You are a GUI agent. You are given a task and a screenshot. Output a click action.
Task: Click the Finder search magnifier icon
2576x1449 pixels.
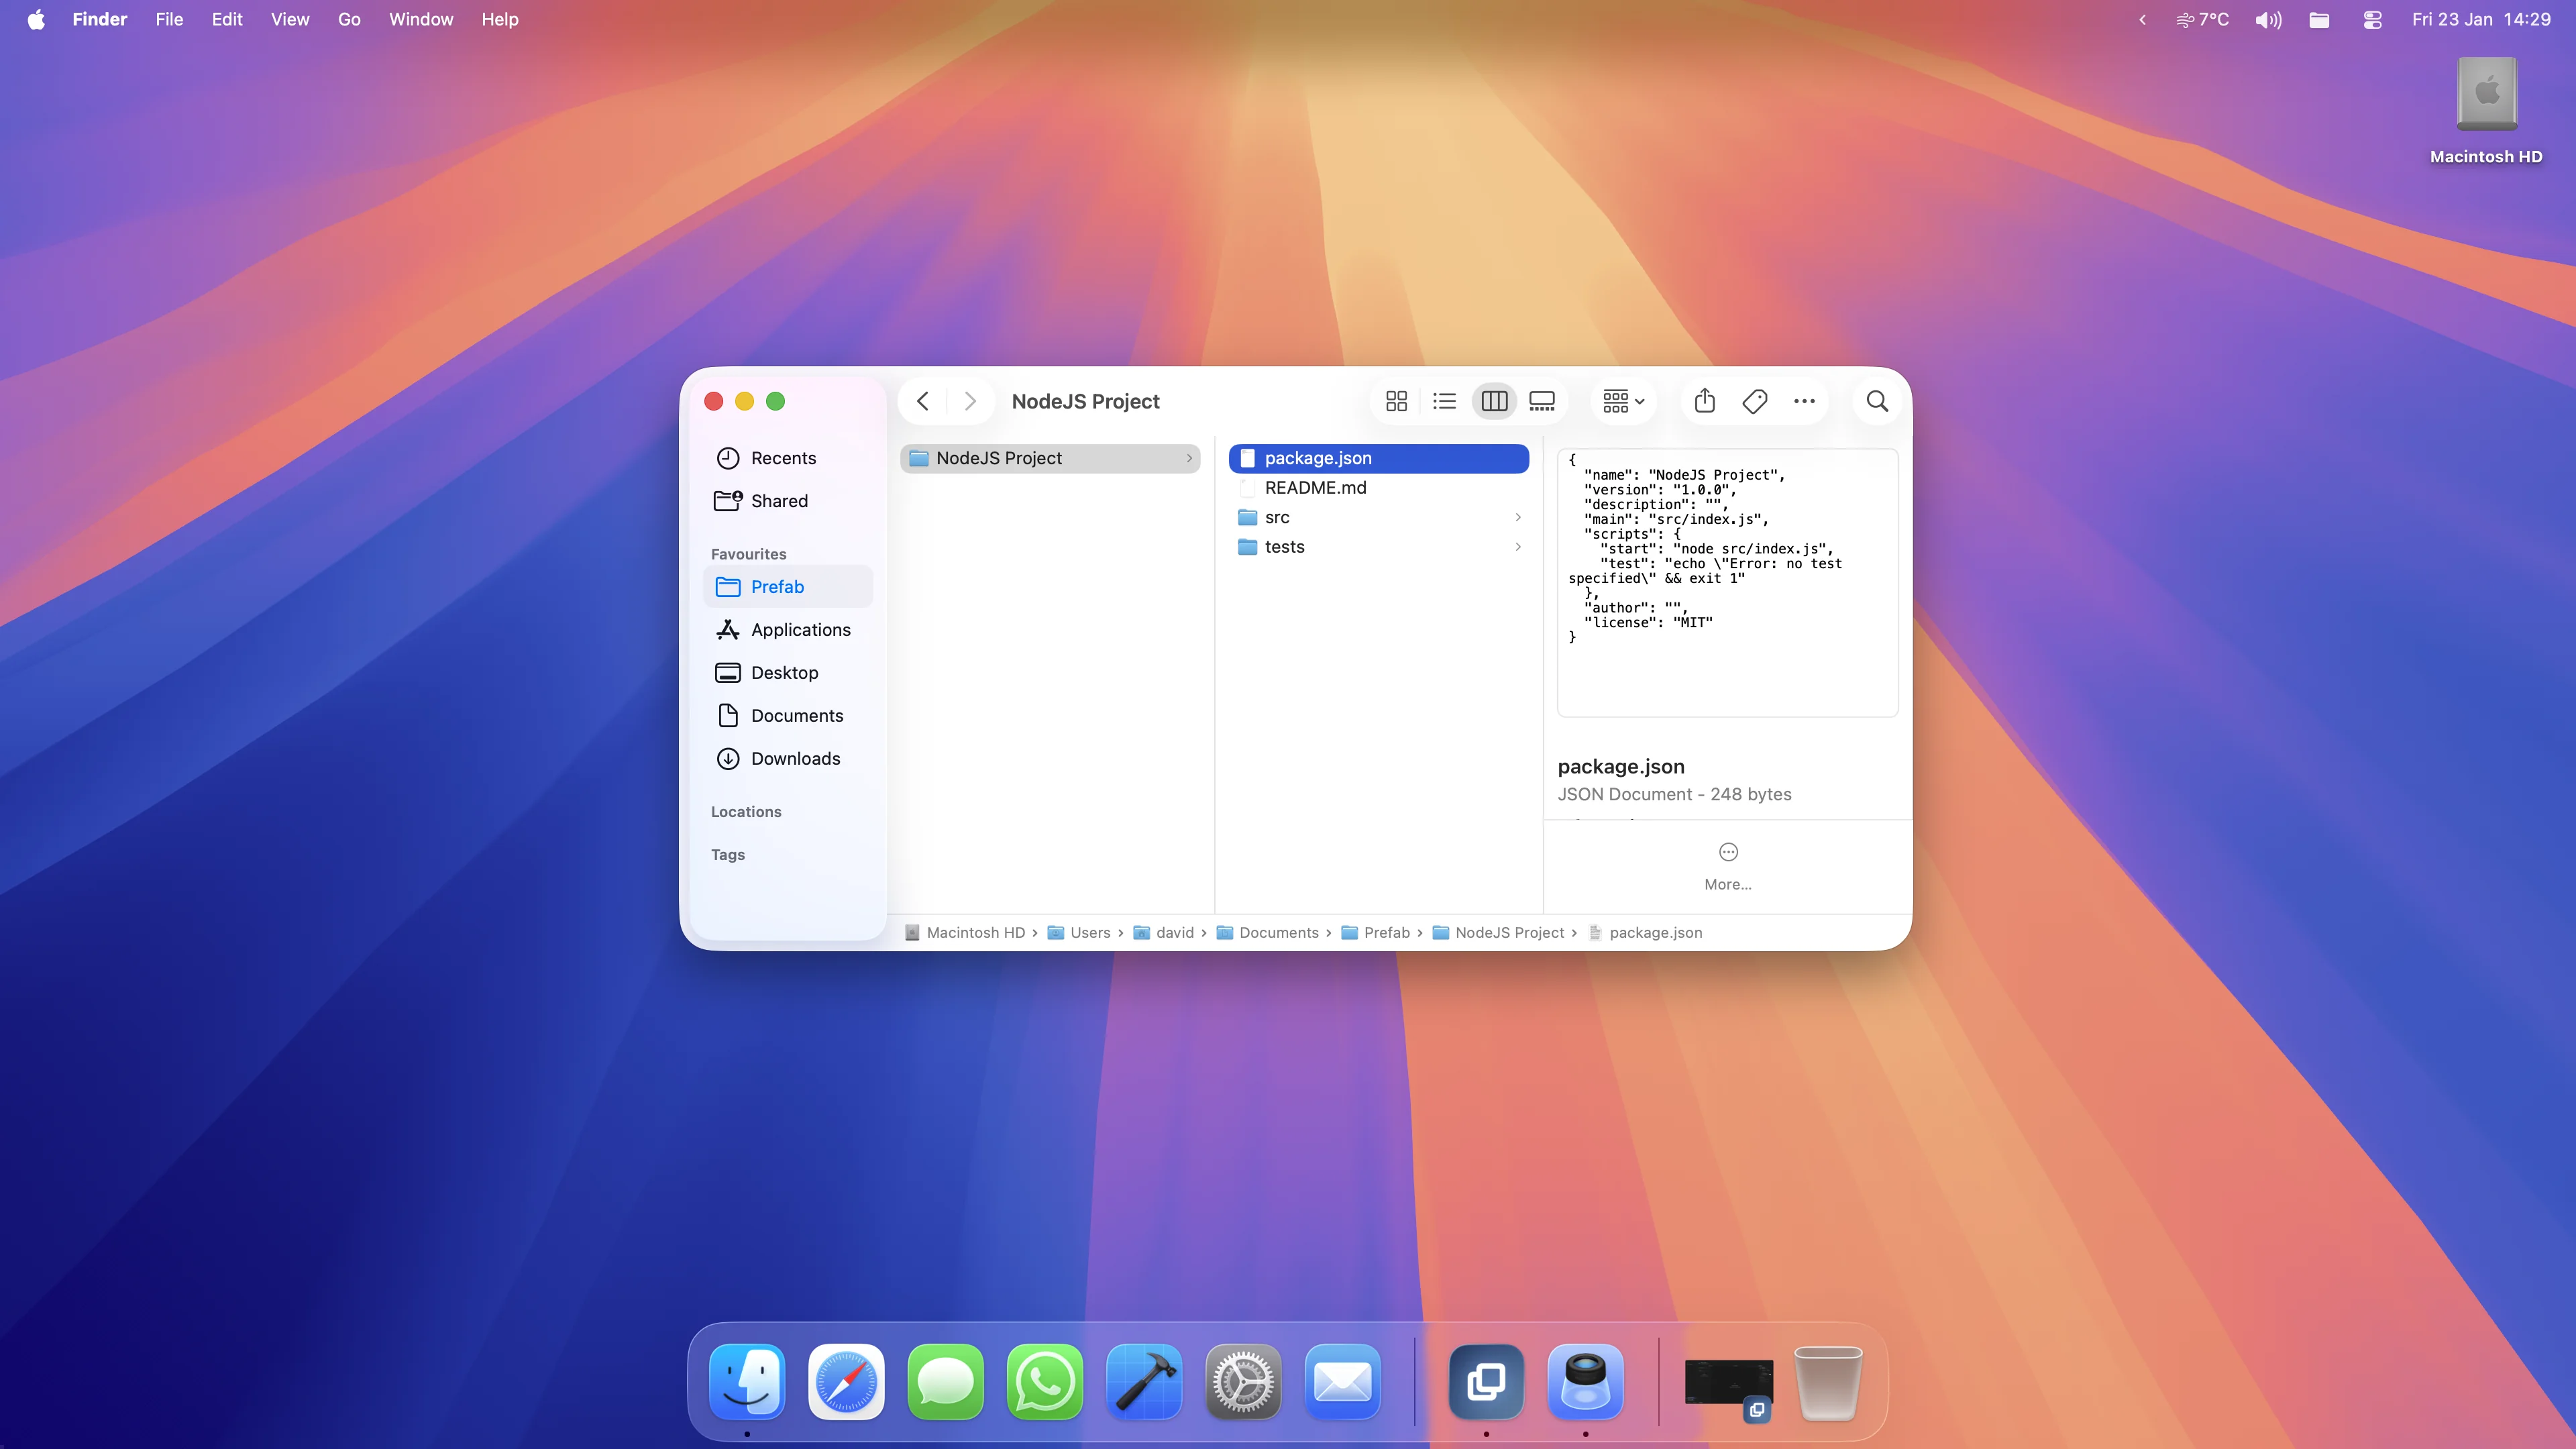pos(1877,401)
